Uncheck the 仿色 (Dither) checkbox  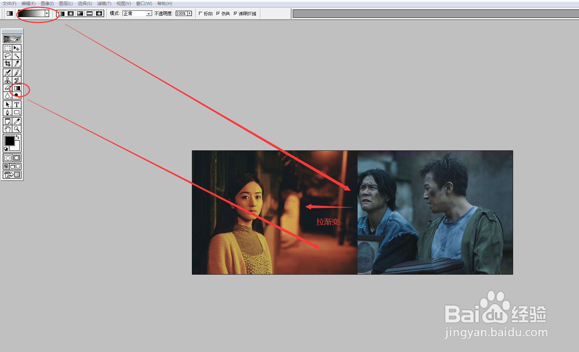[x=218, y=13]
